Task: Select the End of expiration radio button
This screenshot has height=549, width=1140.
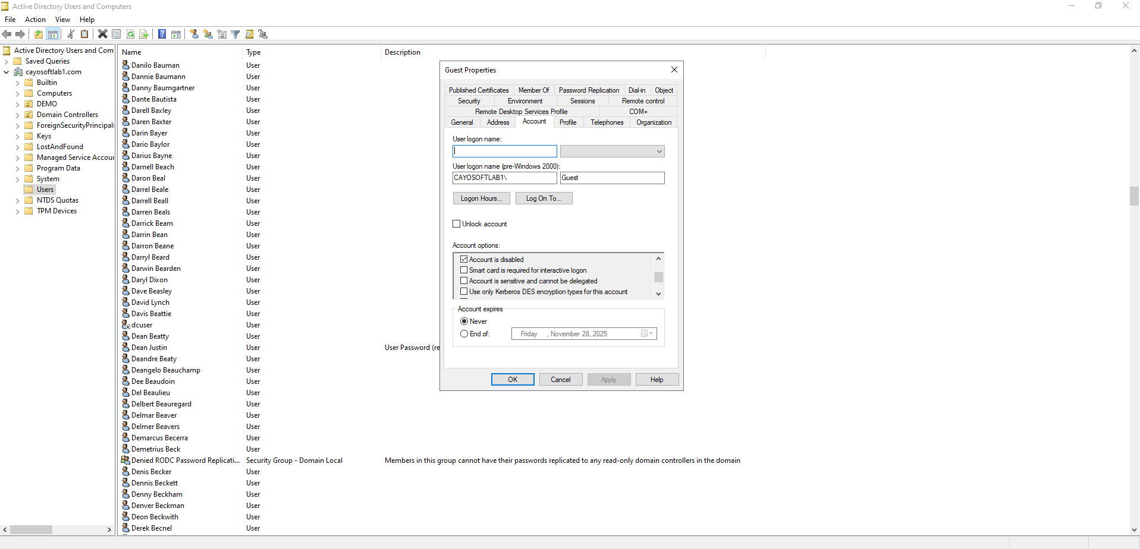Action: point(464,334)
